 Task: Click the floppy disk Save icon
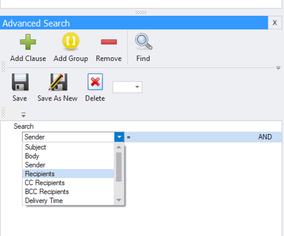point(20,82)
